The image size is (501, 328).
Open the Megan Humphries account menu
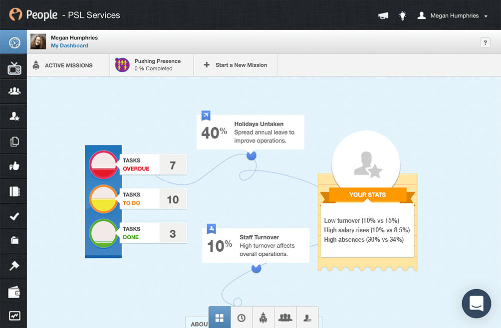click(x=452, y=15)
